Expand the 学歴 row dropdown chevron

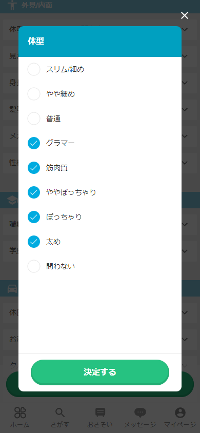coord(185,251)
